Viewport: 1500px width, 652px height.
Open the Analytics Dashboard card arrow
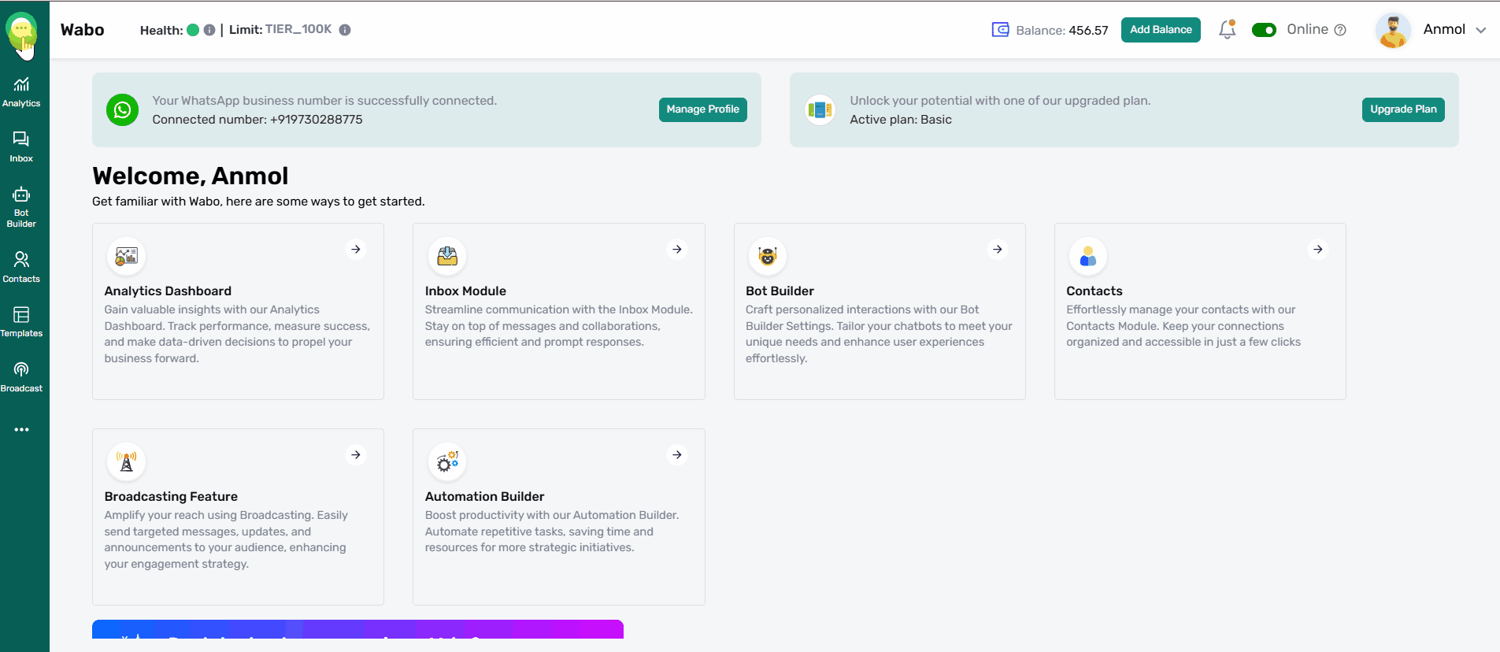pos(356,250)
